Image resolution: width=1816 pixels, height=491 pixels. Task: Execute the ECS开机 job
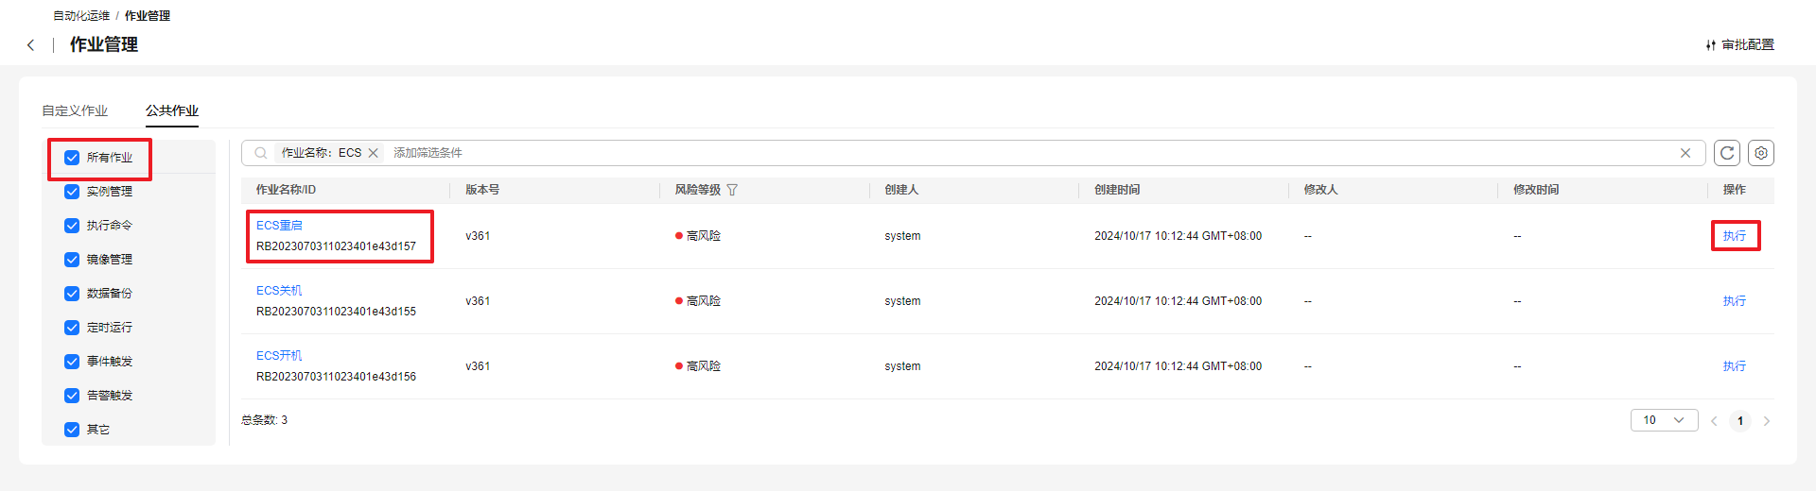[x=1735, y=366]
